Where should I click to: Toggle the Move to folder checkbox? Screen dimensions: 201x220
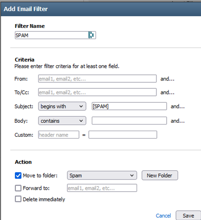coord(18,175)
